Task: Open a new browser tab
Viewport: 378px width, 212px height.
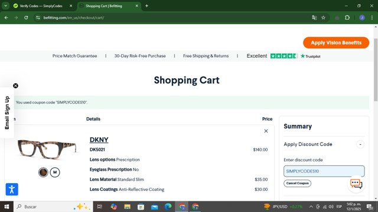Action: 146,6
